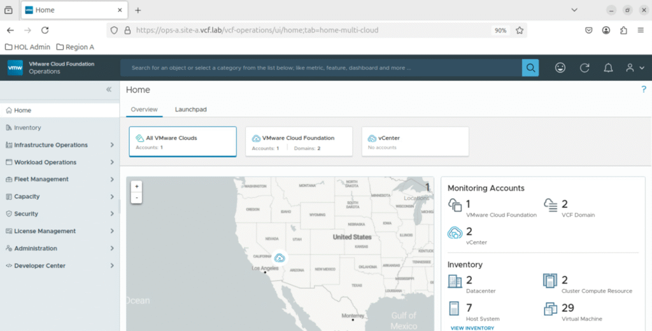Image resolution: width=652 pixels, height=331 pixels.
Task: Expand Workload Operations chevron
Action: tap(112, 162)
